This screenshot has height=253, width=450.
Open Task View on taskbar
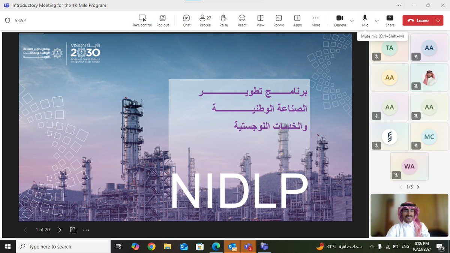pyautogui.click(x=118, y=246)
